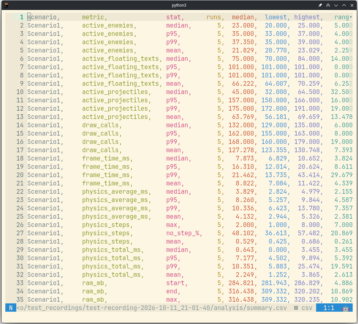
Task: Click 'draw_calls' in the p99 row on line 16
Action: [x=100, y=142]
